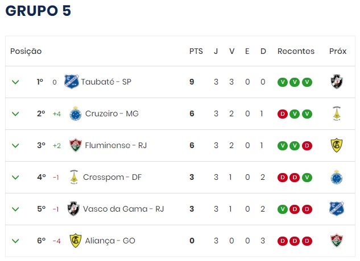Click Vasco da Gama crest beside team name
The width and height of the screenshot is (360, 261).
73,209
